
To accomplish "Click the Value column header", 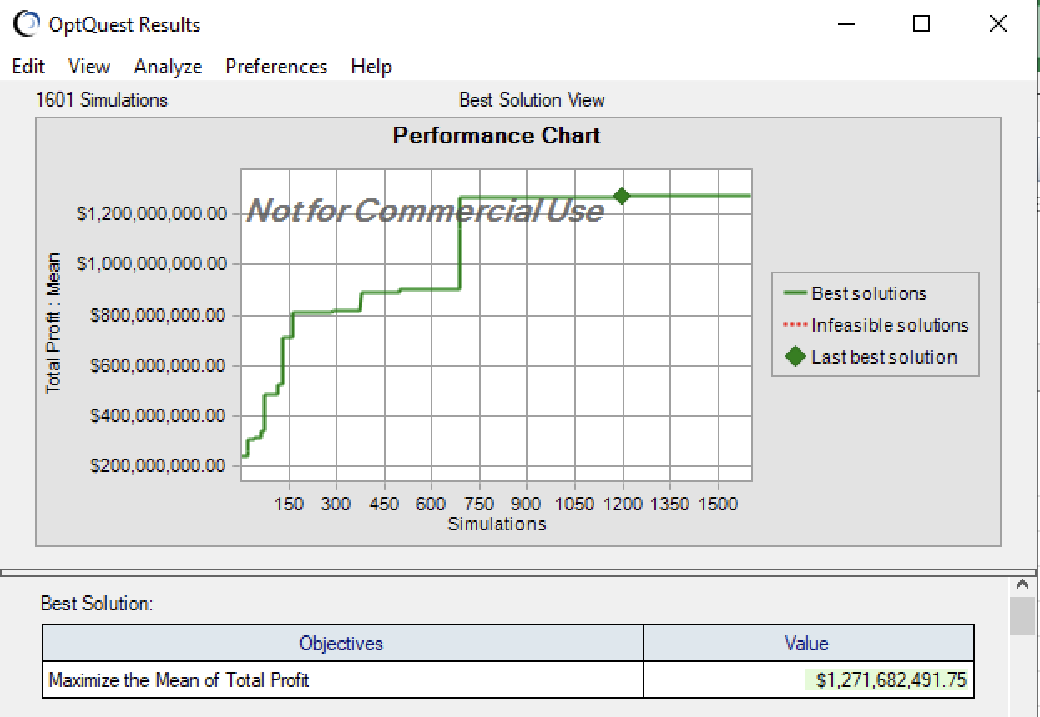I will 806,644.
